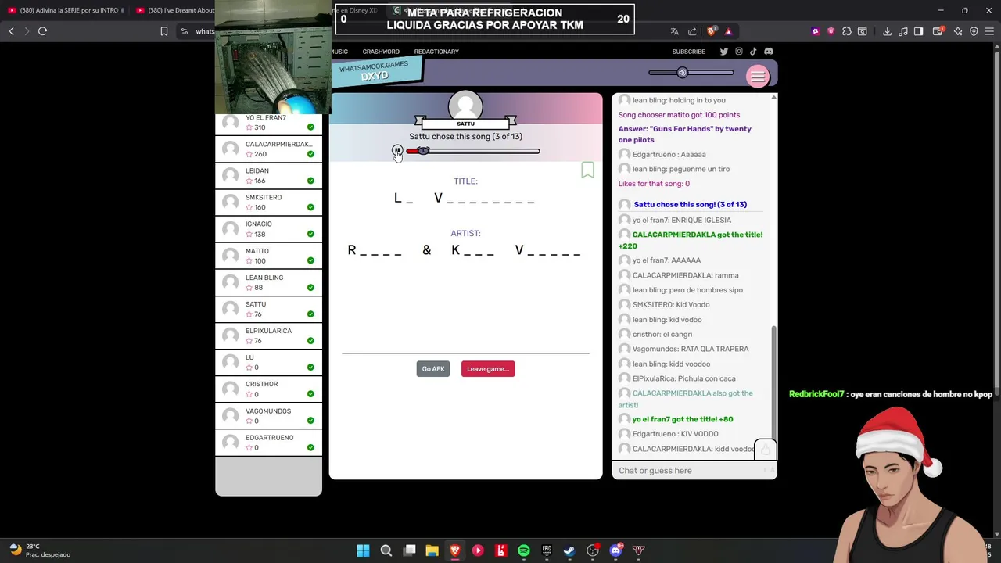The width and height of the screenshot is (1001, 563).
Task: Click the pause icon next to song progress
Action: [397, 150]
